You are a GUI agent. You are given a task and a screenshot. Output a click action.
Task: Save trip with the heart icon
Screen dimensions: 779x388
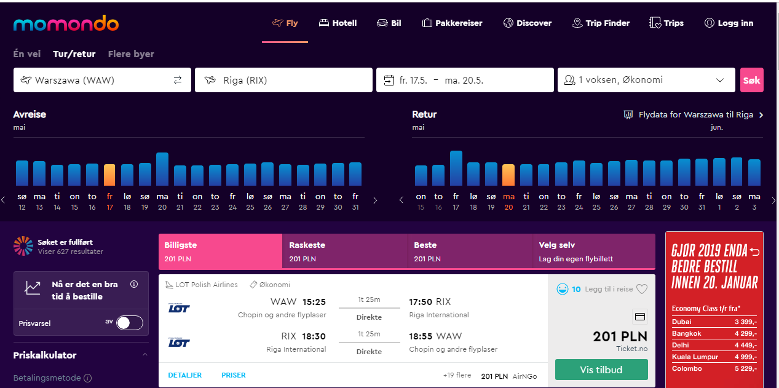[x=642, y=289]
